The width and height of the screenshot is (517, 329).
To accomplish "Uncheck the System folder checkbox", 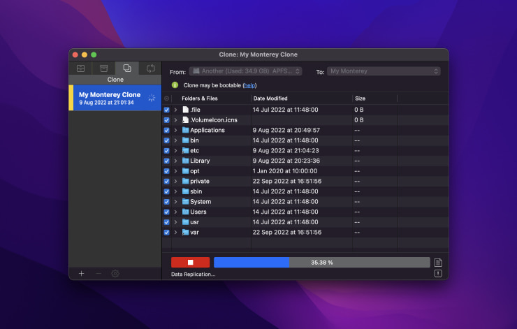I will point(166,202).
